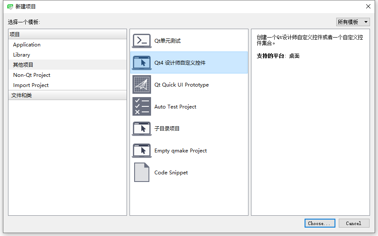Click the Qt Quick UI Prototype paper-plane icon
Screen dimensions: 378x236
click(x=142, y=84)
